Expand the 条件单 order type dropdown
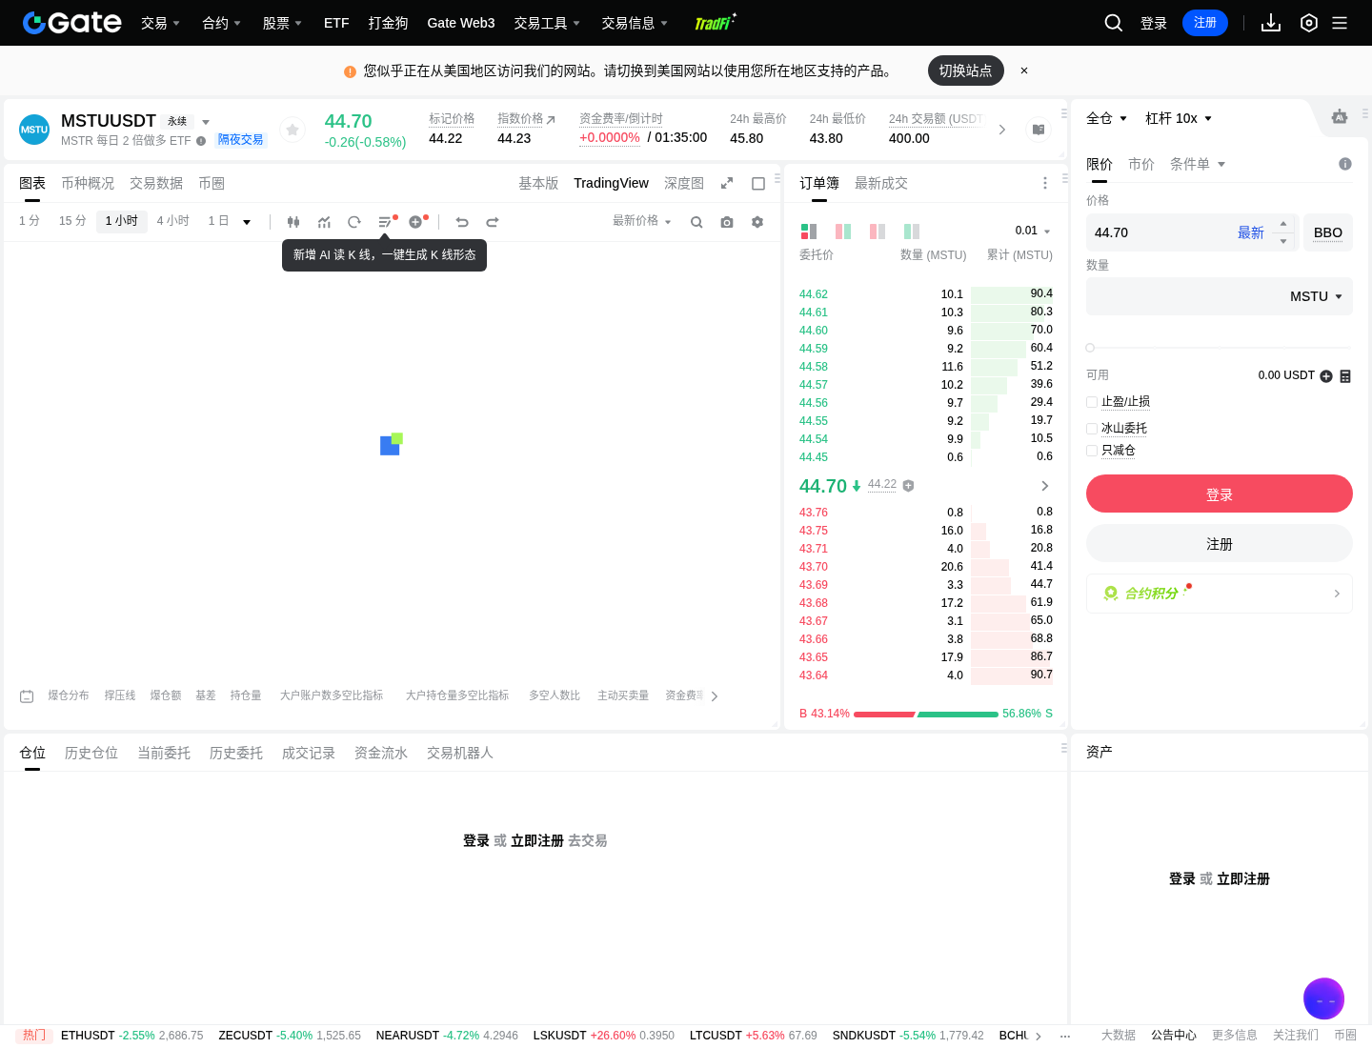Screen dimensions: 1372x1048 (x=1198, y=164)
